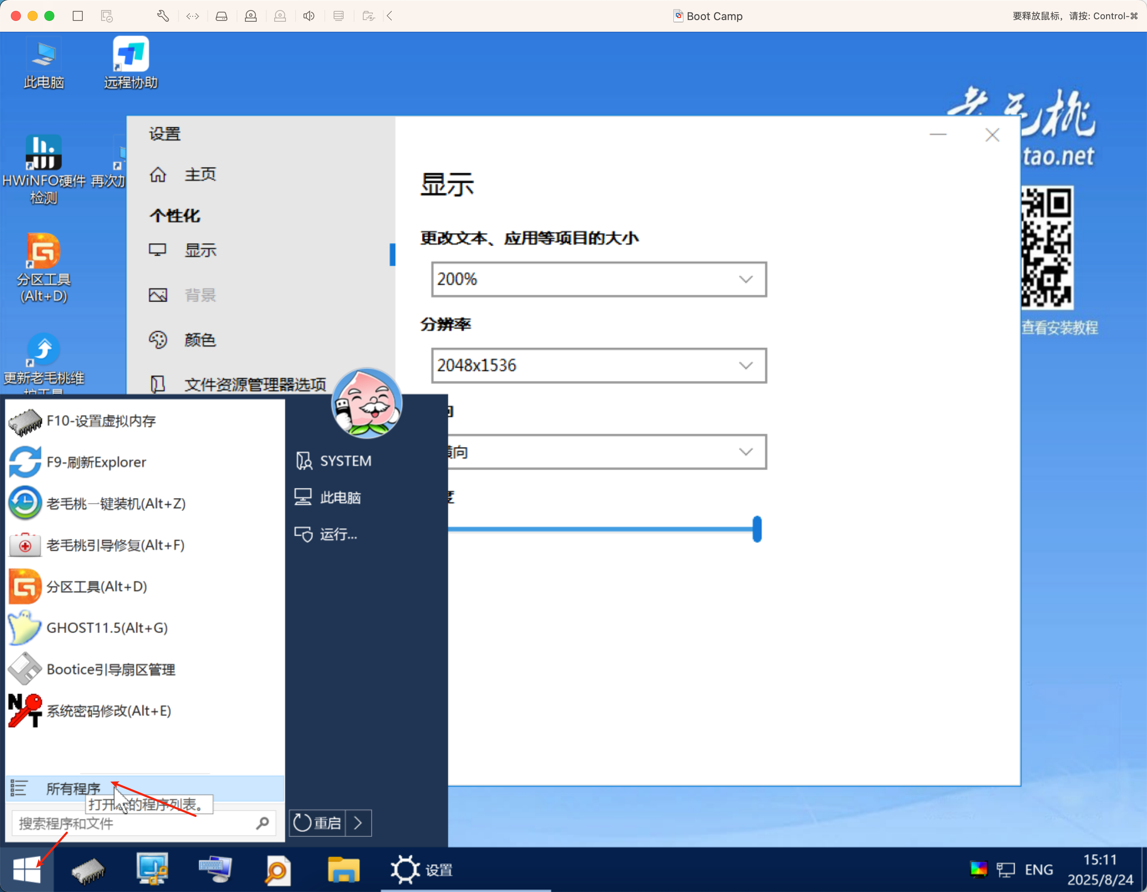Screen dimensions: 1147x892
Task: Click the Windows Start button
Action: [26, 869]
